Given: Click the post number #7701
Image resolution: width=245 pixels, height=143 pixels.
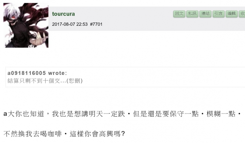Looking at the screenshot, I should click(96, 24).
